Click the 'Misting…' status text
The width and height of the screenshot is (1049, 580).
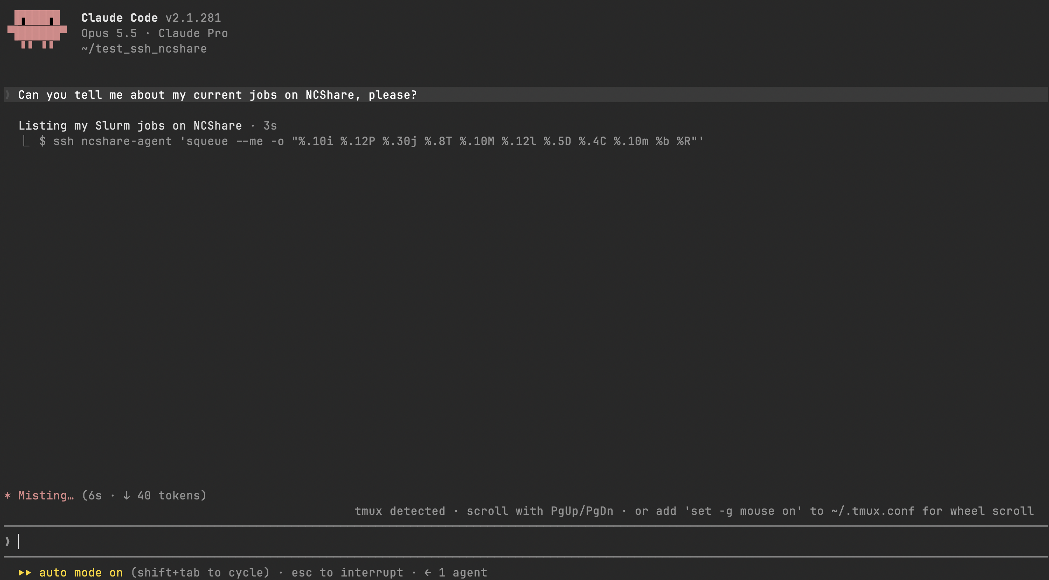coord(46,495)
